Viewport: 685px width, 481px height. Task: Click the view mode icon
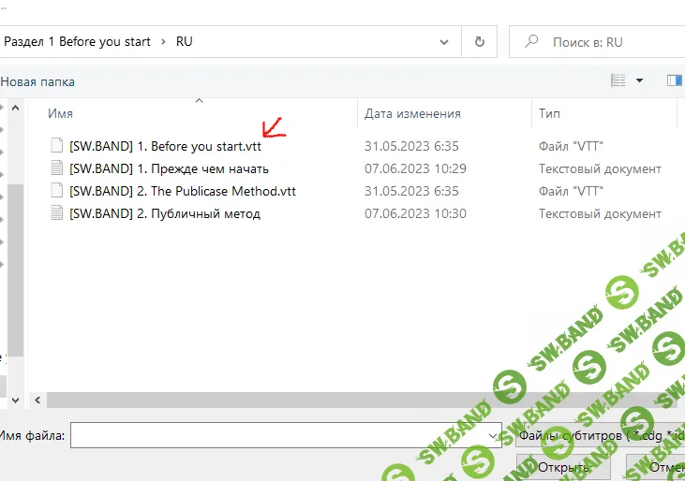[618, 81]
